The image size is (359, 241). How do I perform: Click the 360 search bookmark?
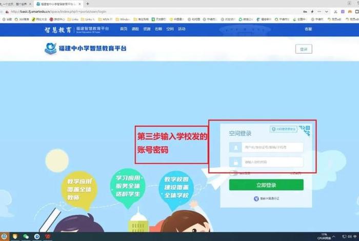click(x=22, y=19)
